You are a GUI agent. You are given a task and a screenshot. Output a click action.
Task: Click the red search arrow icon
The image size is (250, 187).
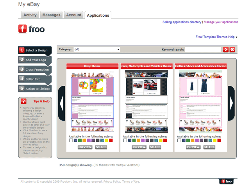click(225, 49)
